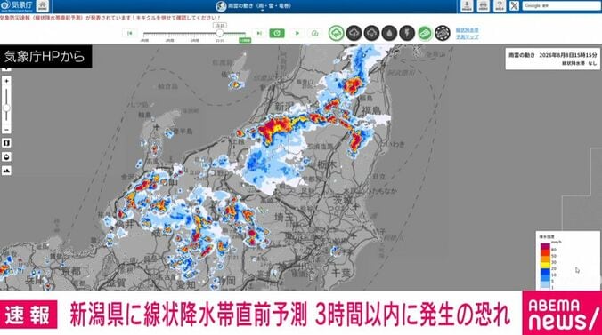Screen dimensions: 602x335
Task: Jump to first frame of timeline
Action: [130, 33]
